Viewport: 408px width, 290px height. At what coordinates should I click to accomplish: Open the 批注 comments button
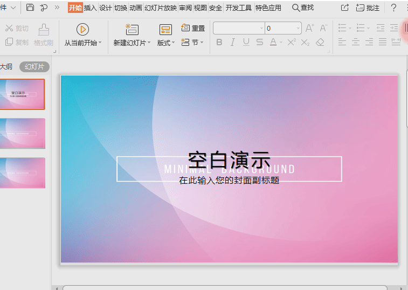coord(368,8)
